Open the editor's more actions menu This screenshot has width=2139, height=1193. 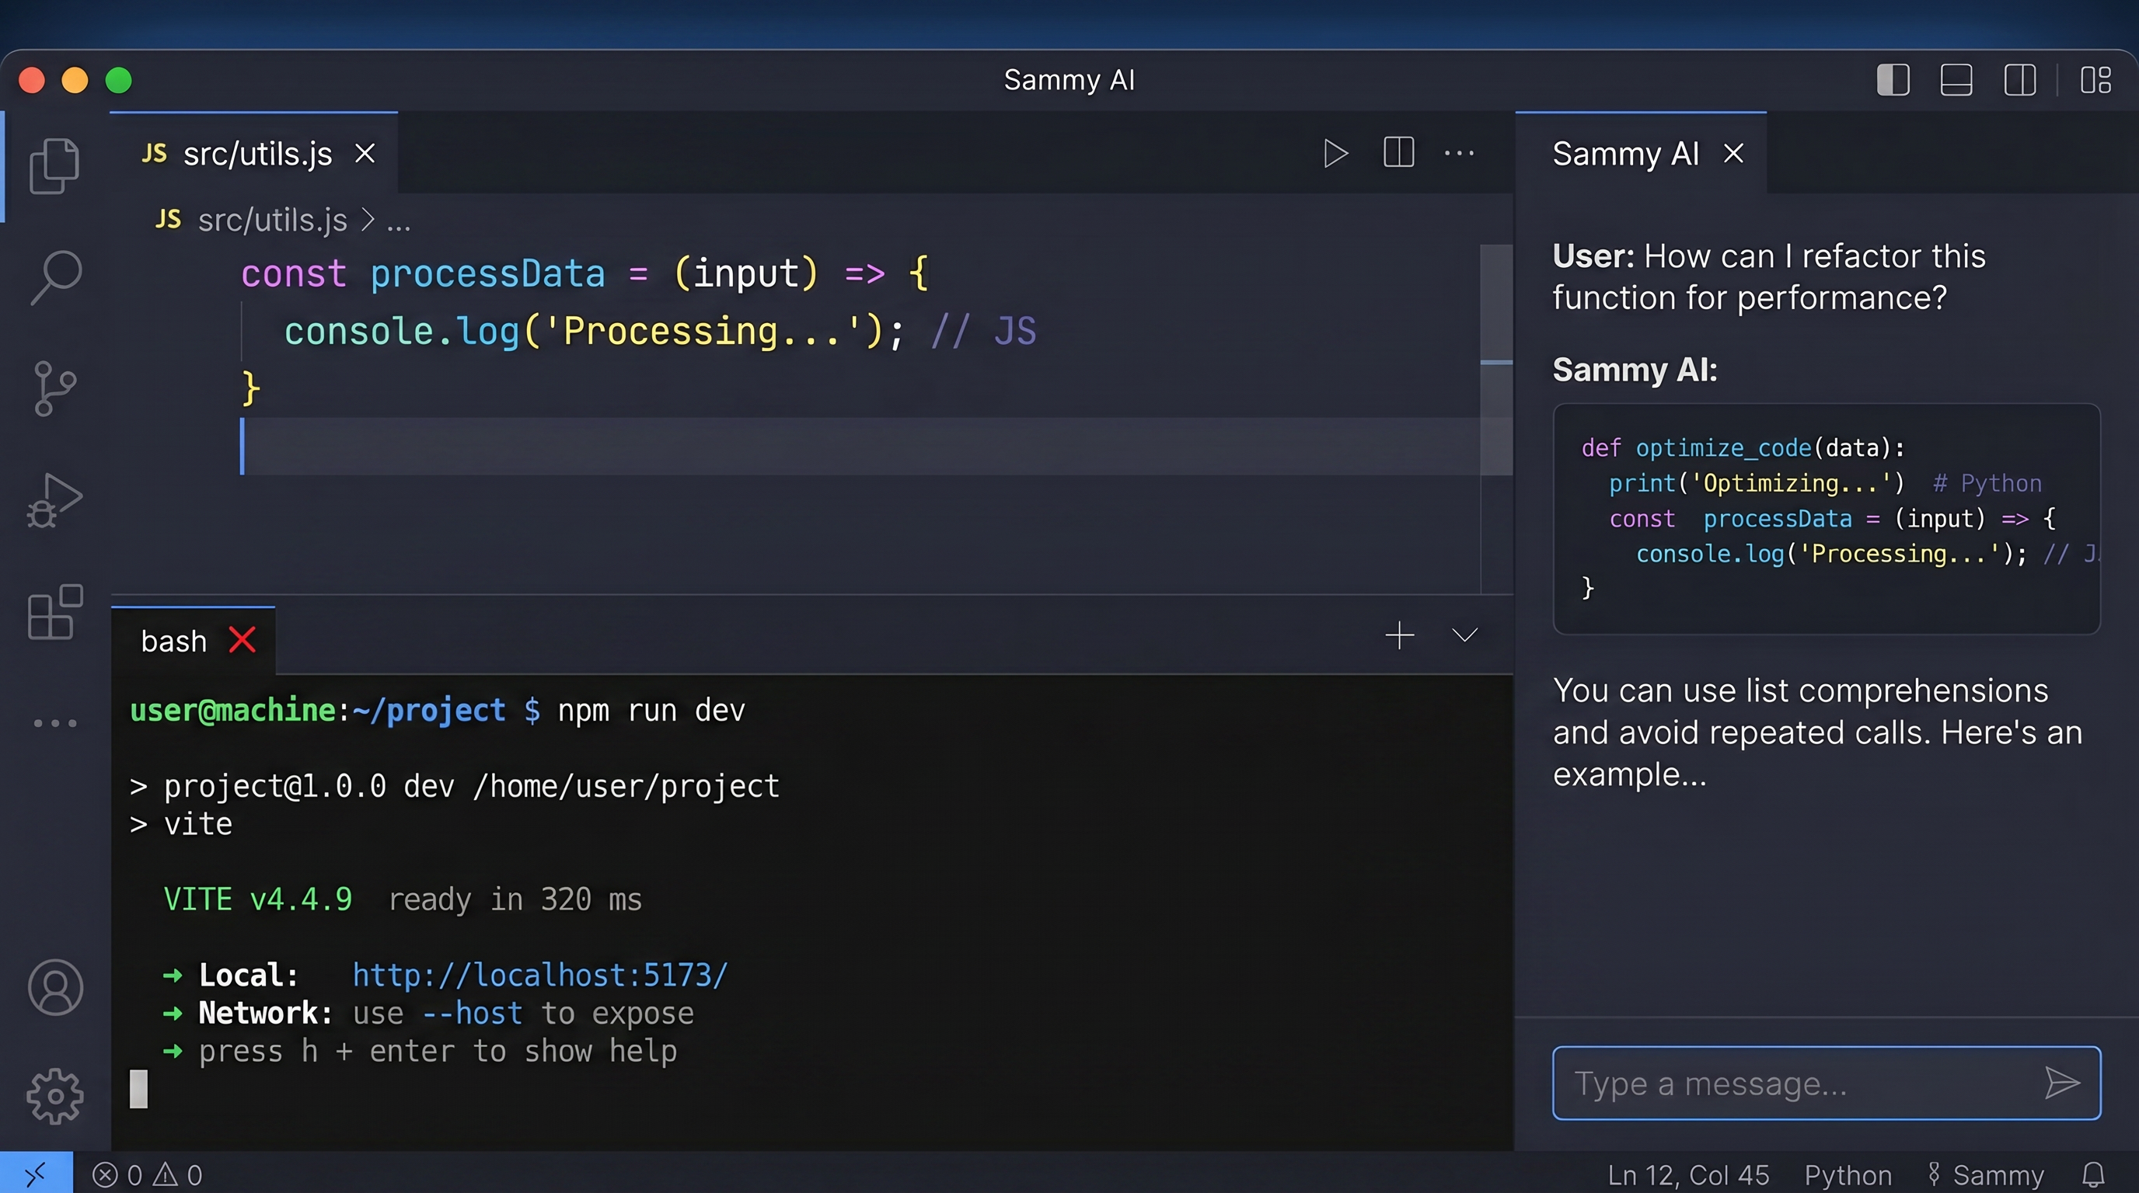(1459, 153)
